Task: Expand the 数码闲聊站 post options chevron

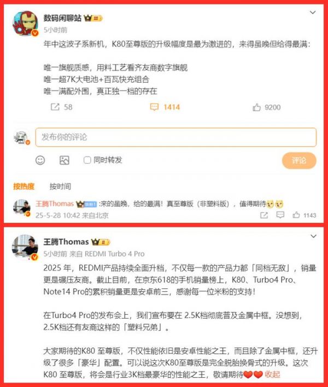Action: tap(313, 13)
